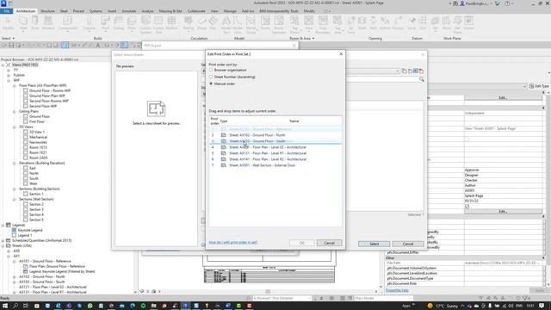
Task: Click the Modify arrow tool in the ribbon
Action: point(8,23)
